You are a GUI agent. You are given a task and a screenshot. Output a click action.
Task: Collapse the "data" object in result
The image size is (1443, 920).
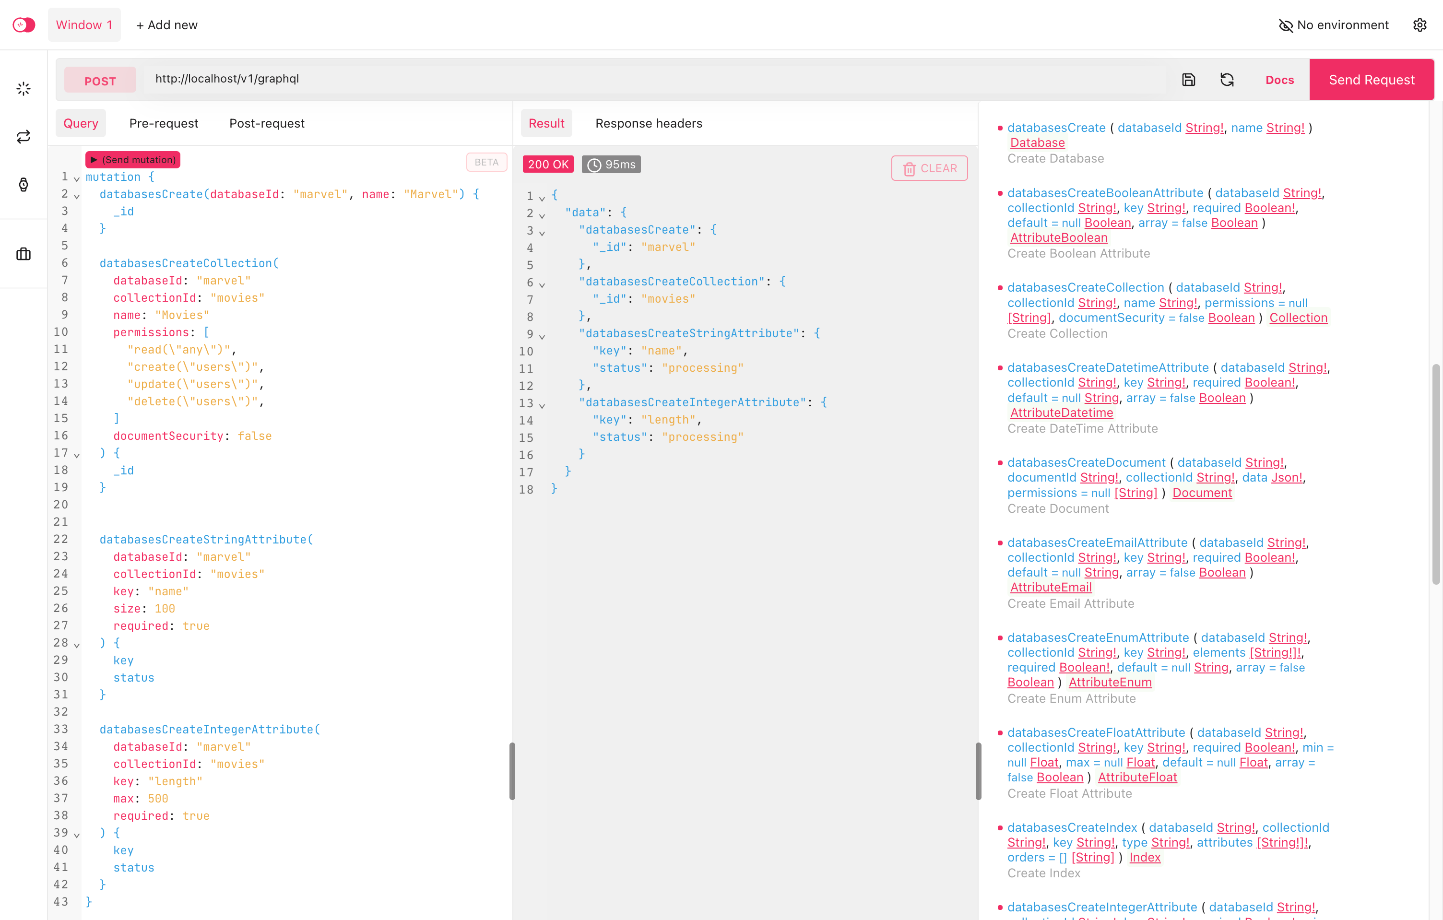tap(542, 215)
